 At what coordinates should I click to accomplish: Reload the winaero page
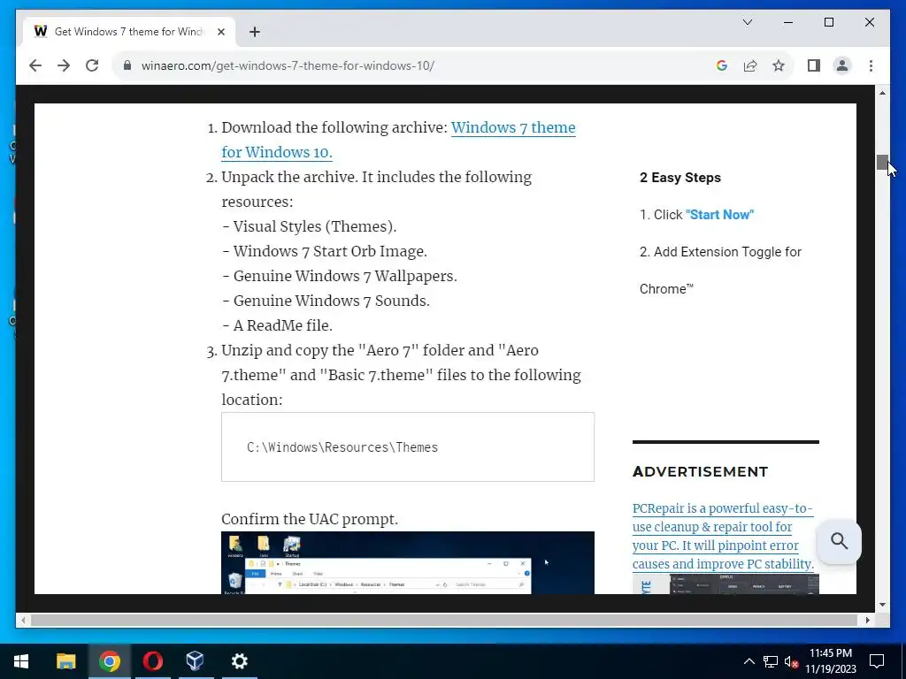(92, 65)
